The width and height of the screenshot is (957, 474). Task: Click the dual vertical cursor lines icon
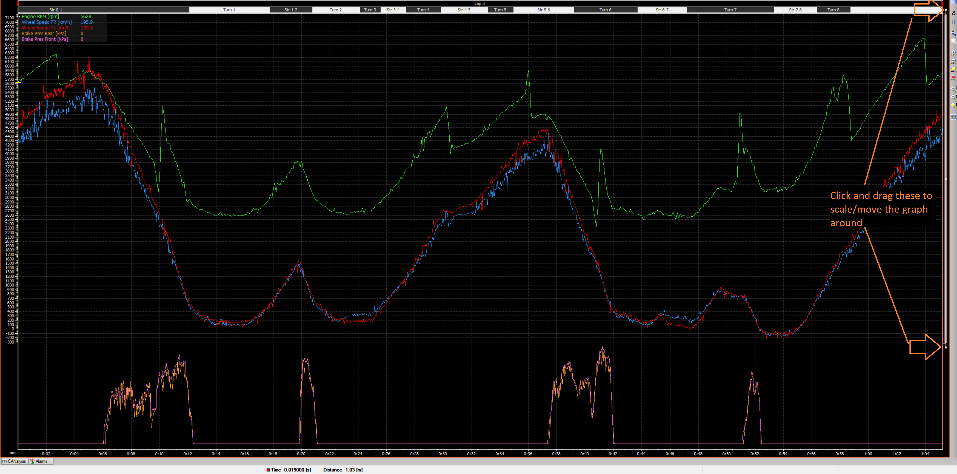954,22
